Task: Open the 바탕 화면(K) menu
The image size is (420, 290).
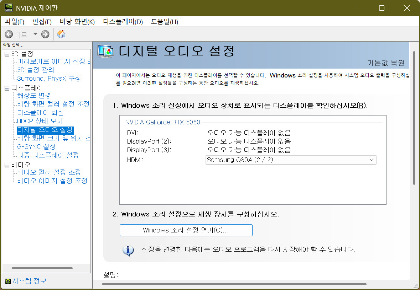Action: tap(77, 22)
